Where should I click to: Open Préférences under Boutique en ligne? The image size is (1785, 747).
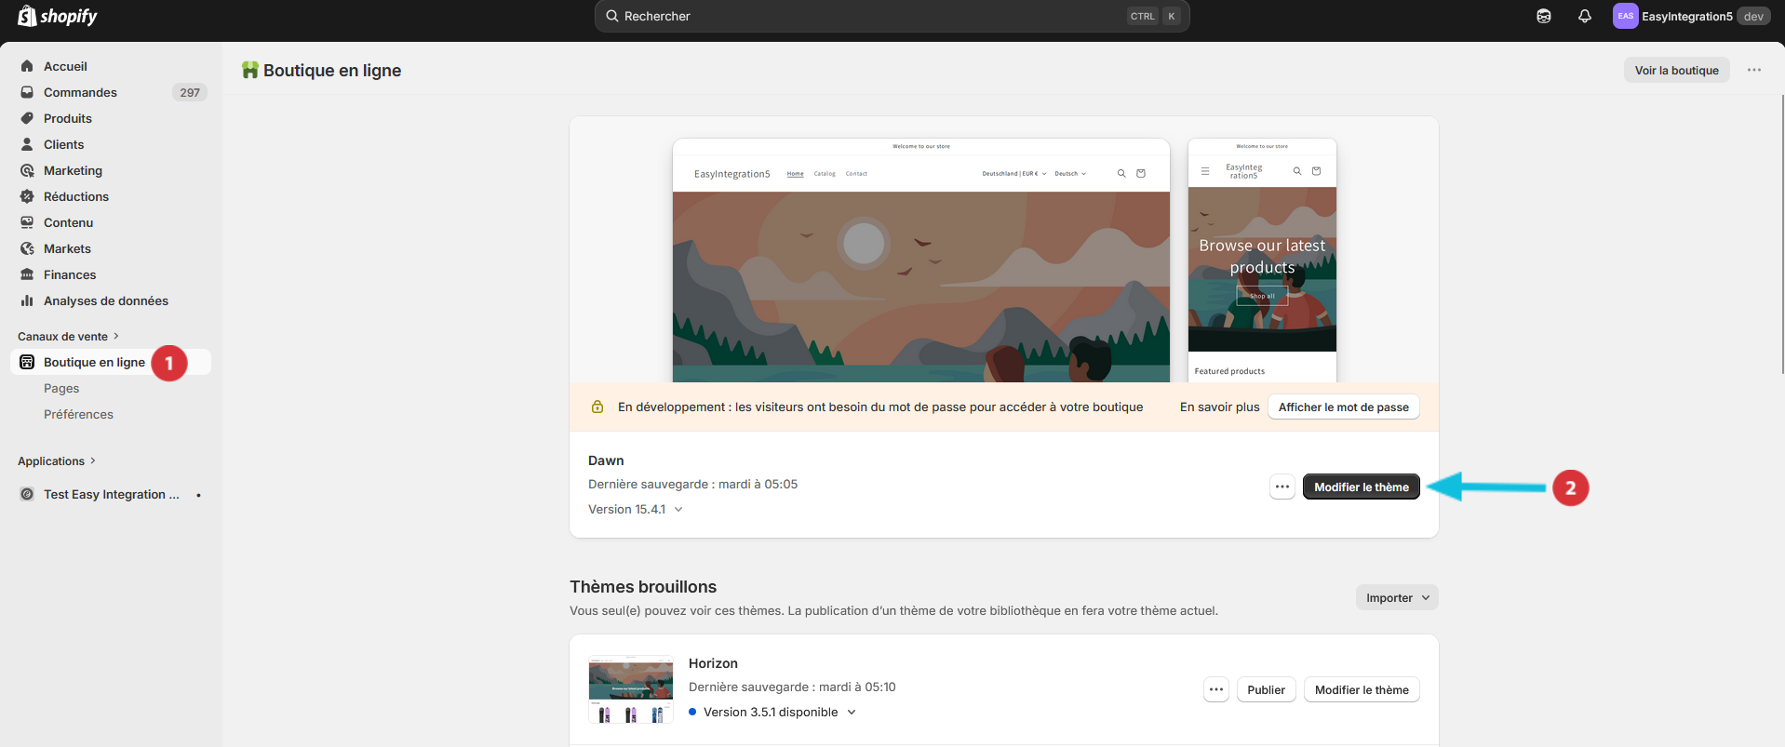[78, 414]
